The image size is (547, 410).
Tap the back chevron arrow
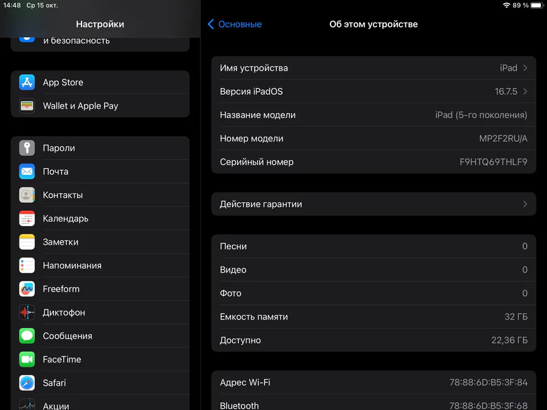(x=211, y=24)
